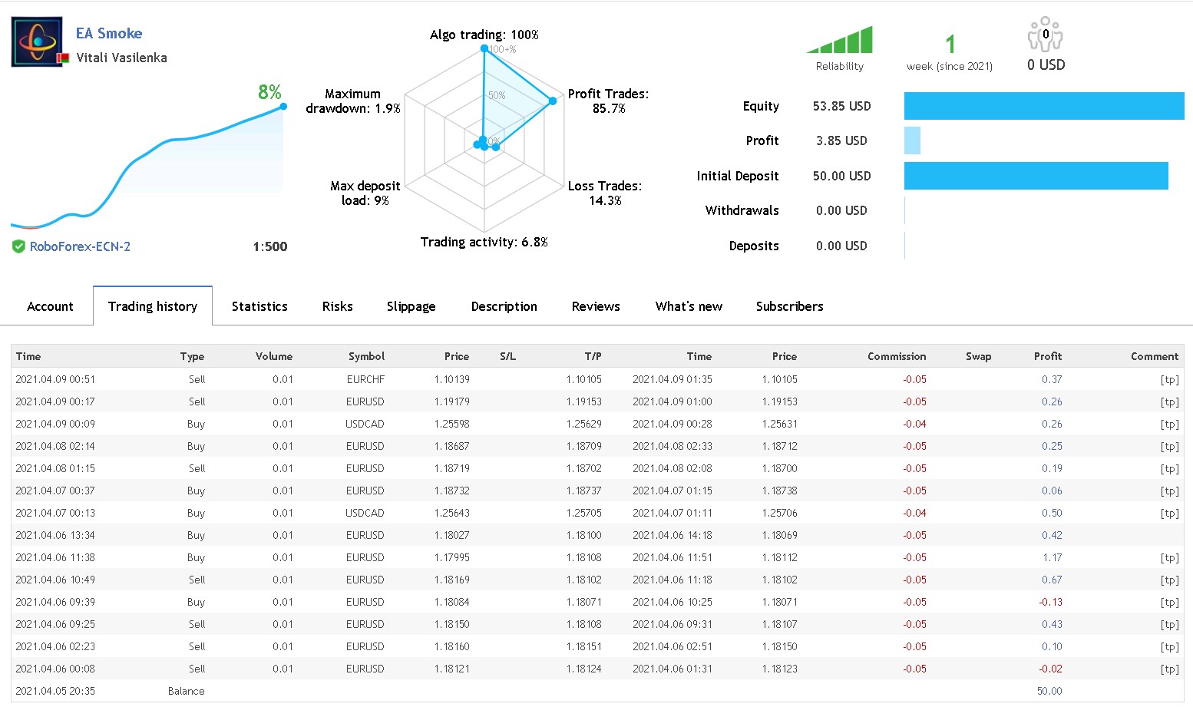This screenshot has width=1193, height=707.
Task: Select the Risks tab
Action: tap(337, 306)
